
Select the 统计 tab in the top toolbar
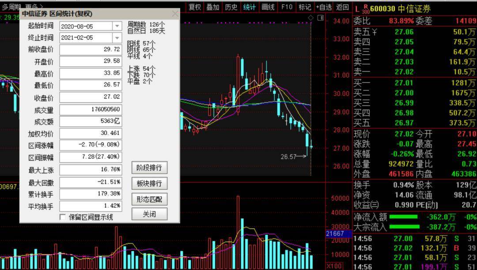[x=250, y=7]
